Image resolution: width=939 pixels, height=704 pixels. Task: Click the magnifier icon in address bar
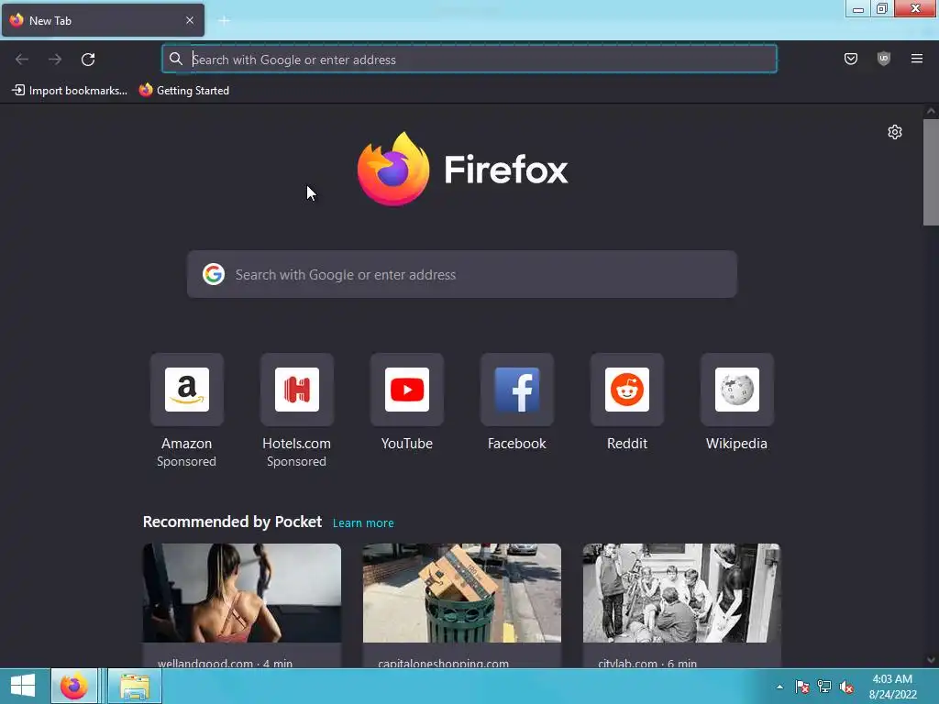(175, 59)
